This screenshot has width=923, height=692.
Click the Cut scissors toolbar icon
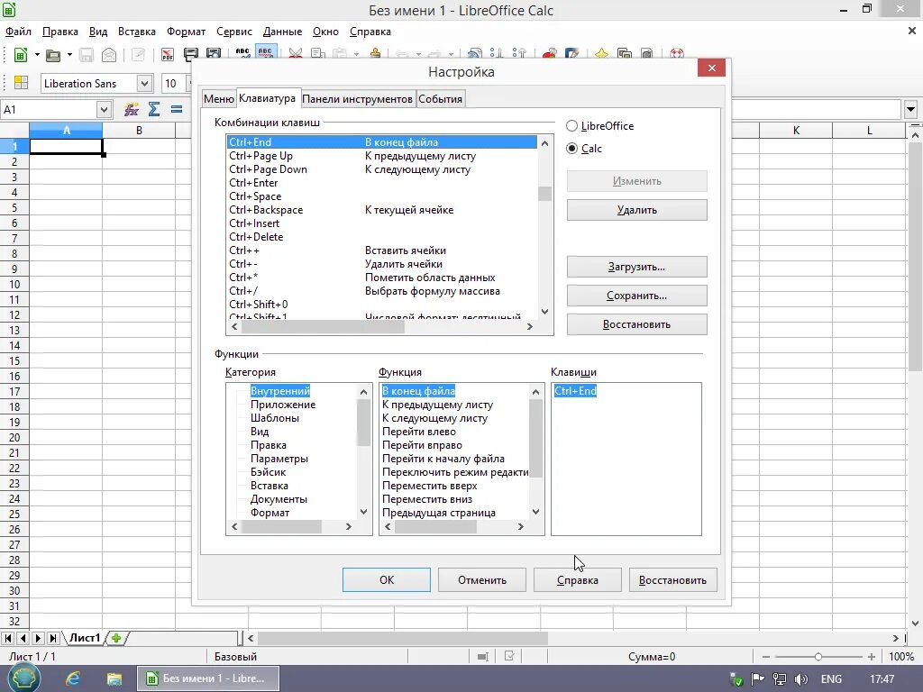point(296,53)
